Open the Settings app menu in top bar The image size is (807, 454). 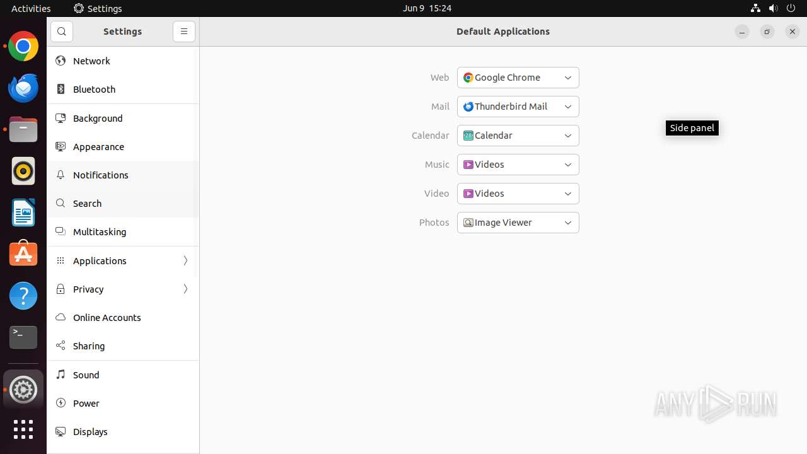(x=98, y=8)
